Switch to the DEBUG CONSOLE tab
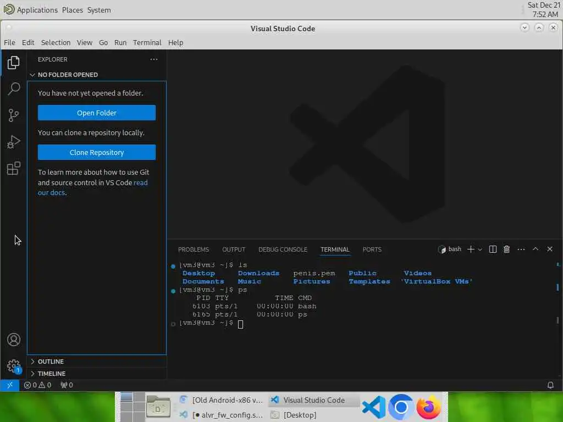563x422 pixels. (283, 249)
